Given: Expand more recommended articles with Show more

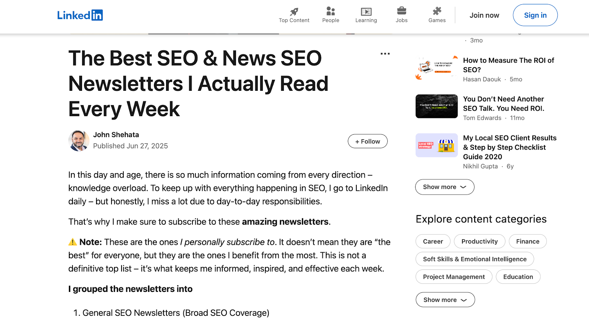Looking at the screenshot, I should (x=444, y=187).
